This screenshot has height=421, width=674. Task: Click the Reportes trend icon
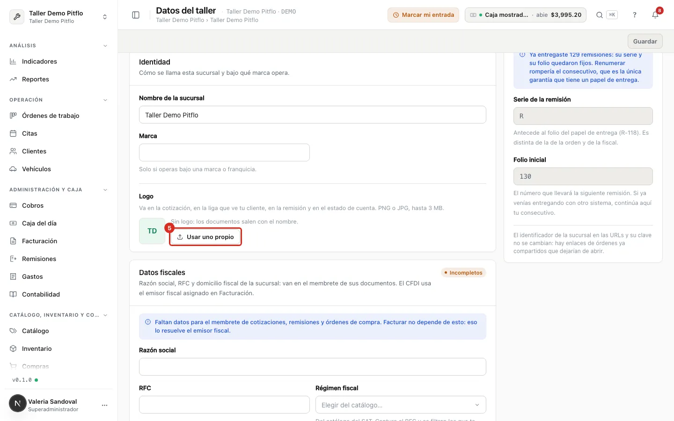(x=13, y=79)
